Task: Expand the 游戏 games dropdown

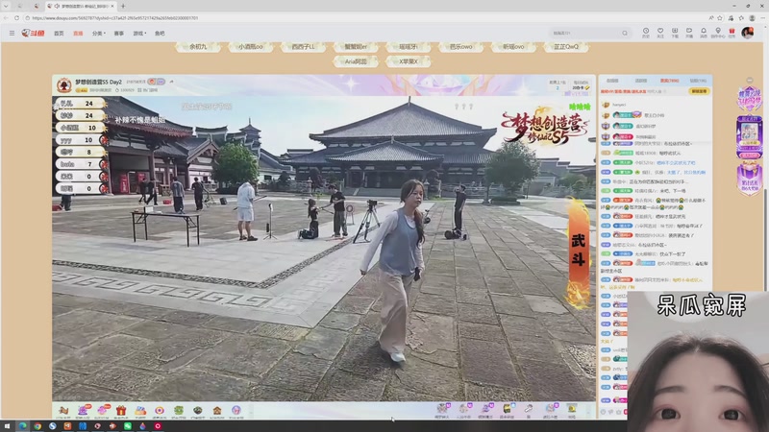Action: click(139, 34)
